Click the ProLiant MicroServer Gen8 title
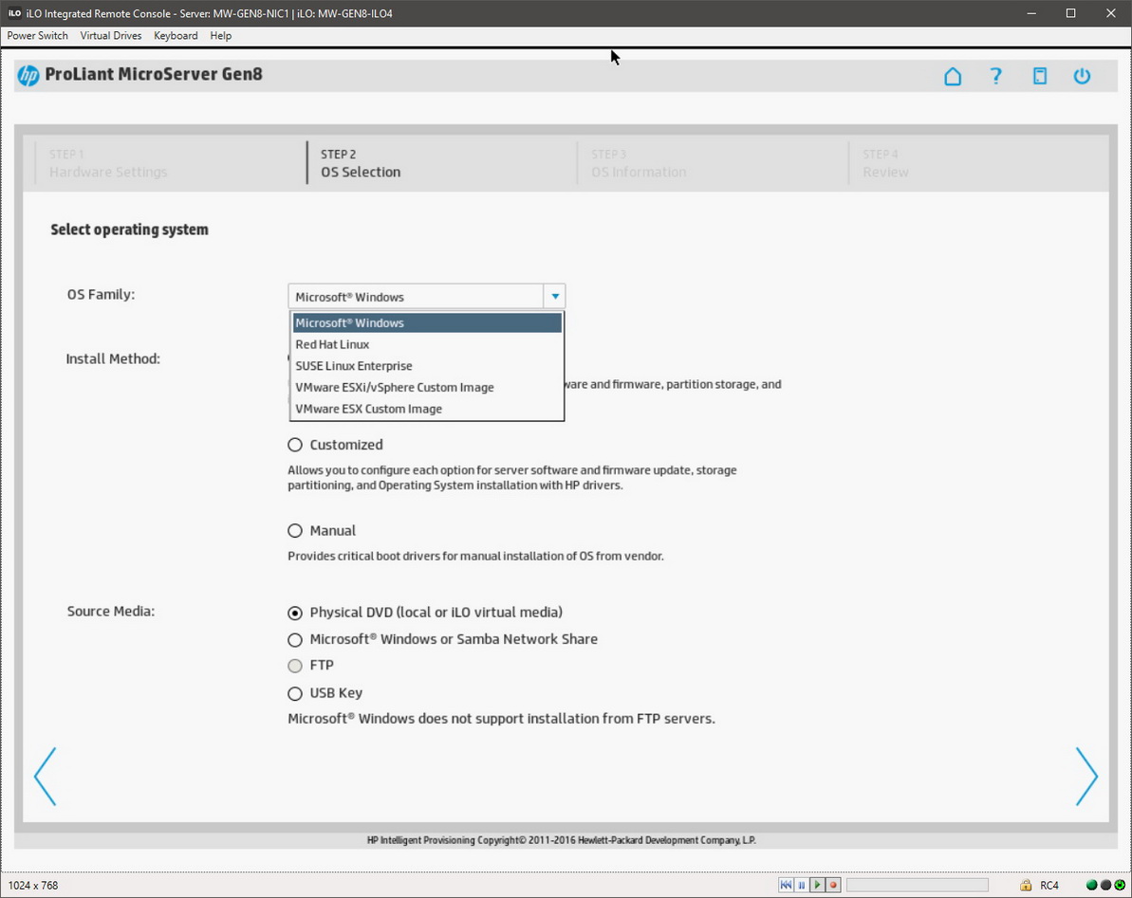Viewport: 1132px width, 898px height. pos(154,74)
